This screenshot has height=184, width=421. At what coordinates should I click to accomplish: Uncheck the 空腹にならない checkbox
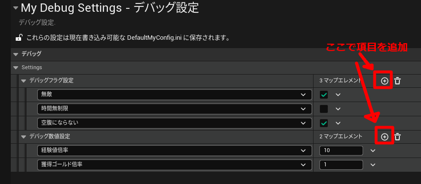pos(324,123)
